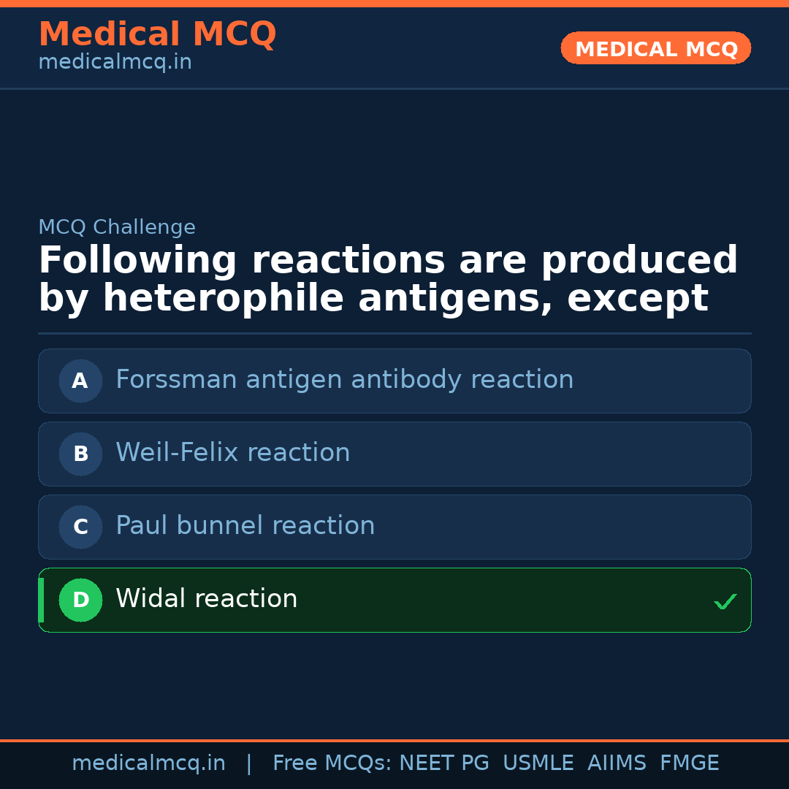
Task: Open the medicalmcq.in link in the footer
Action: coord(148,763)
